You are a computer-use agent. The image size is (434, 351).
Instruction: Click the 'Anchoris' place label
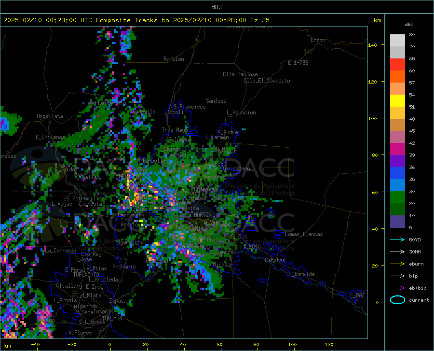(x=124, y=267)
